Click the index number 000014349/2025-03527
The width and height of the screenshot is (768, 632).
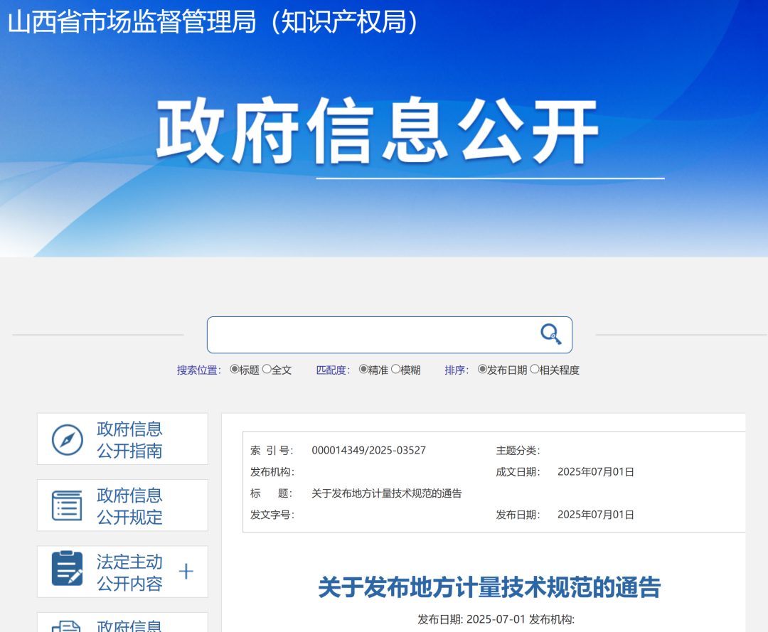(368, 450)
